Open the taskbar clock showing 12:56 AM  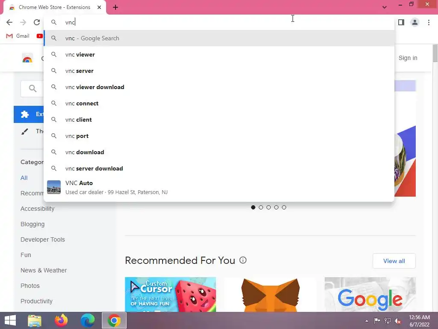pyautogui.click(x=419, y=321)
